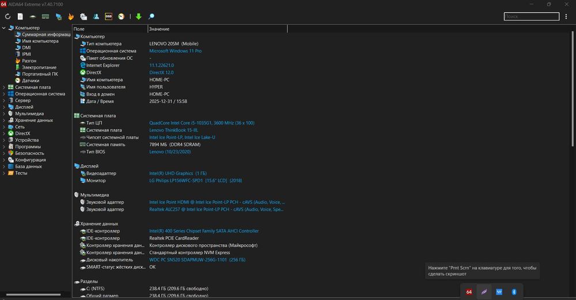Screen dimensions: 576x300
Task: Expand the Мультимедиа tree node
Action: pos(4,114)
